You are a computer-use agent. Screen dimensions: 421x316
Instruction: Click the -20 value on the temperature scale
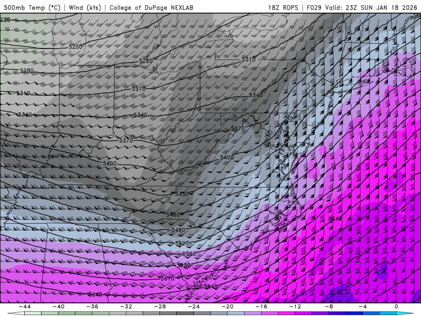click(x=228, y=307)
